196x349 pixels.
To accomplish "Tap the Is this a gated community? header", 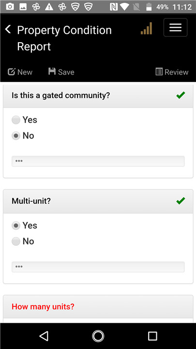I will [98, 95].
